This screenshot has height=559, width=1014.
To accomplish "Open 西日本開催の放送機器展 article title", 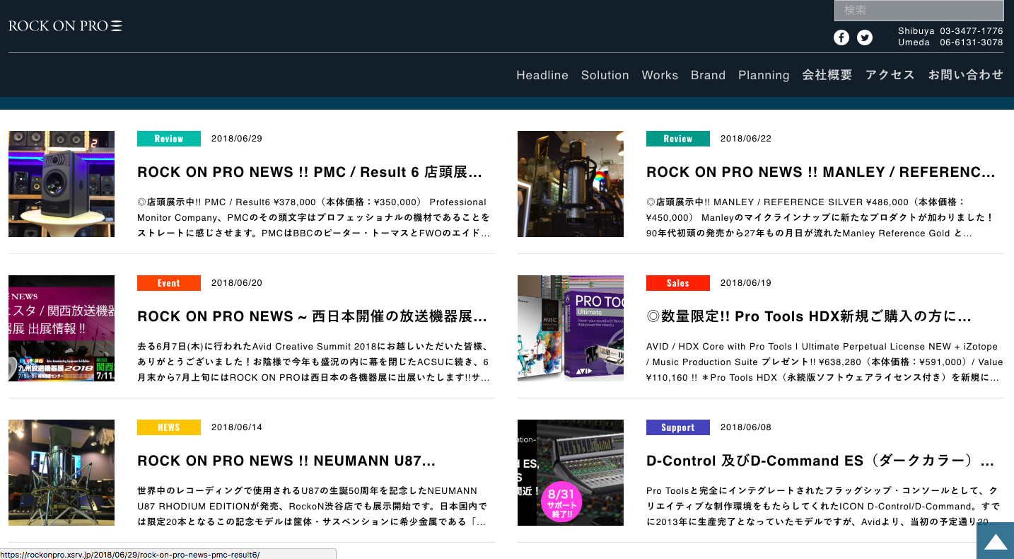I will tap(312, 316).
